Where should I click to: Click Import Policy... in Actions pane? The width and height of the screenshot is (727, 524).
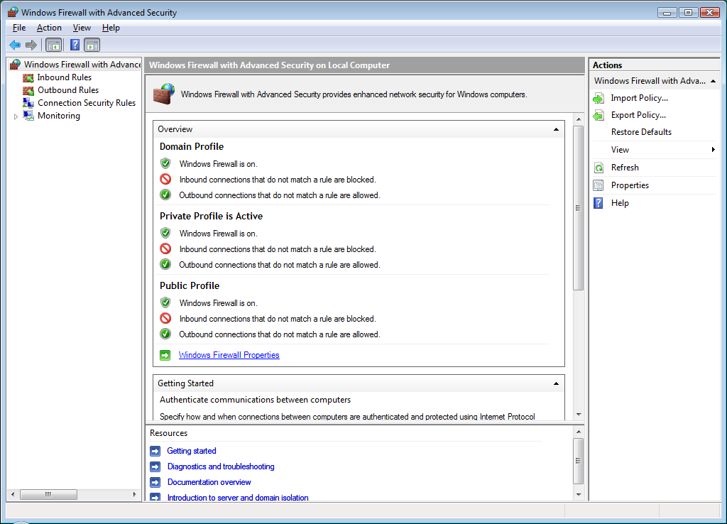pyautogui.click(x=640, y=98)
